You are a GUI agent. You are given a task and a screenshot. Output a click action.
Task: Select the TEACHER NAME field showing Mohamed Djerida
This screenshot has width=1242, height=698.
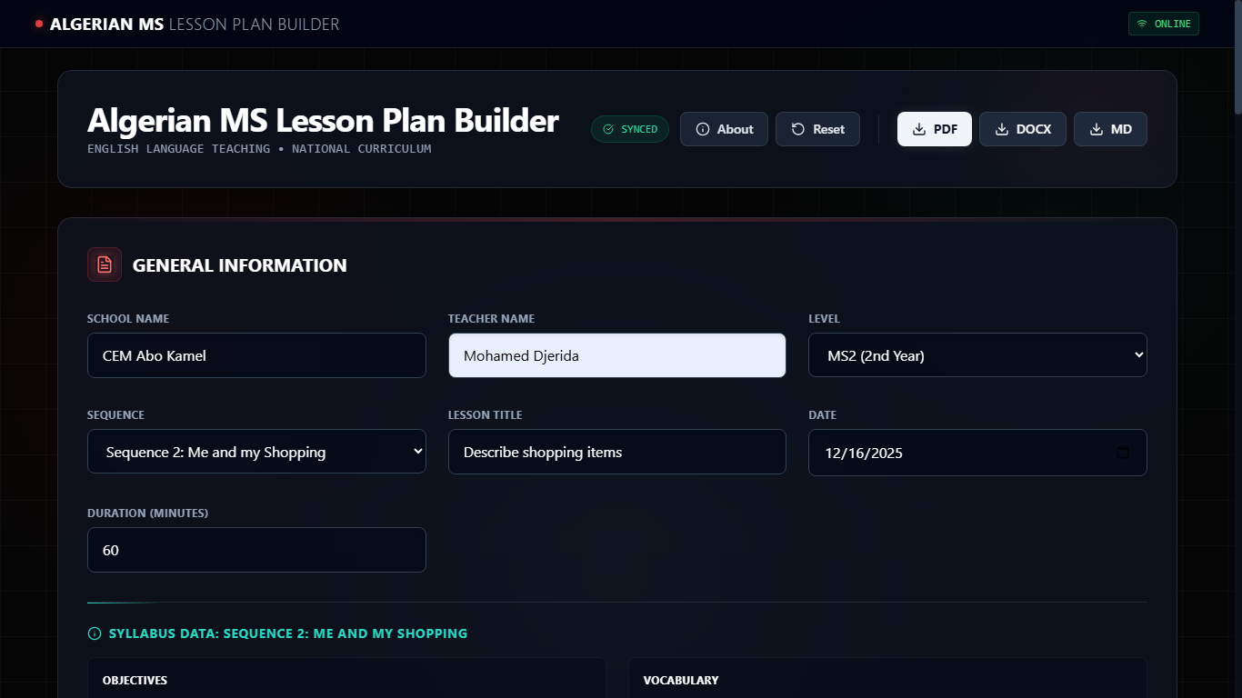click(x=616, y=355)
